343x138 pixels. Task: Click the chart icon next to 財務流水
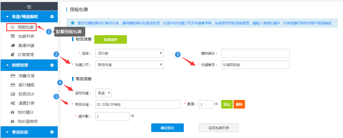coord(13,94)
